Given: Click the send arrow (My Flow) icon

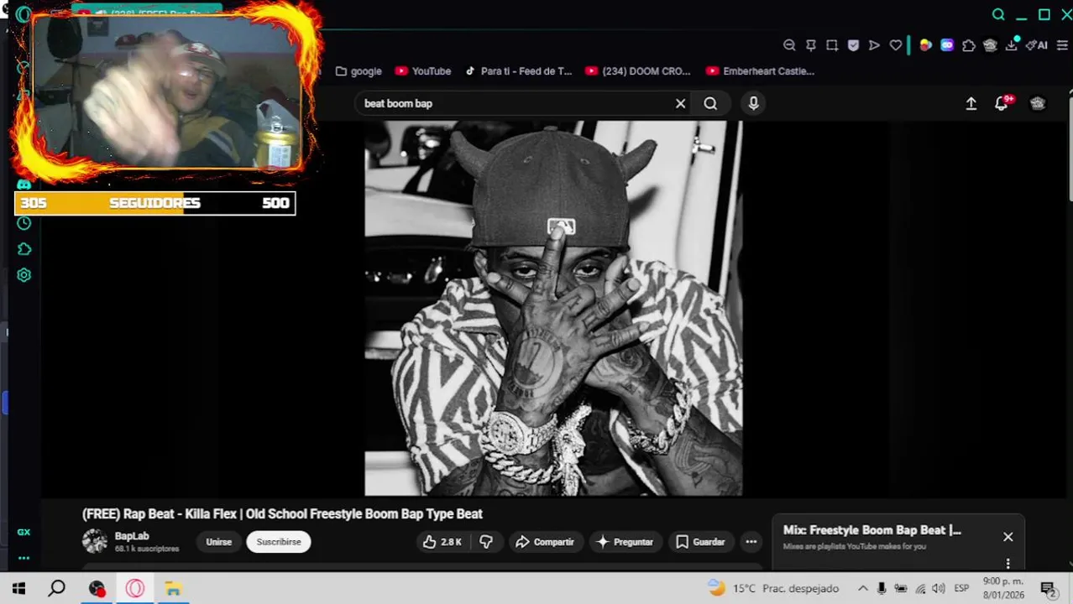Looking at the screenshot, I should tap(874, 45).
